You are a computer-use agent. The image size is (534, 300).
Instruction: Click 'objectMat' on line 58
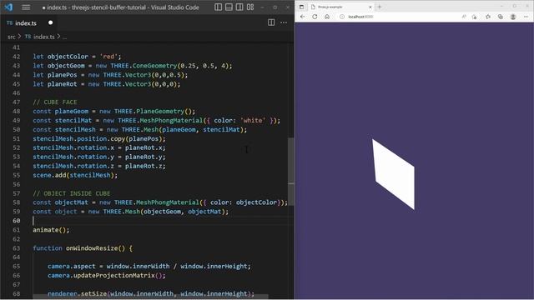click(x=71, y=202)
